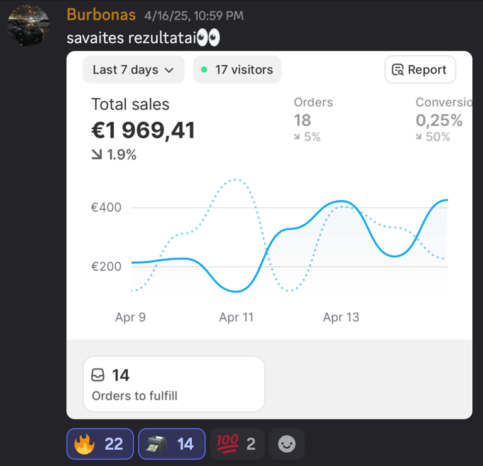
Task: Click the eyes emoji in the message
Action: [208, 38]
